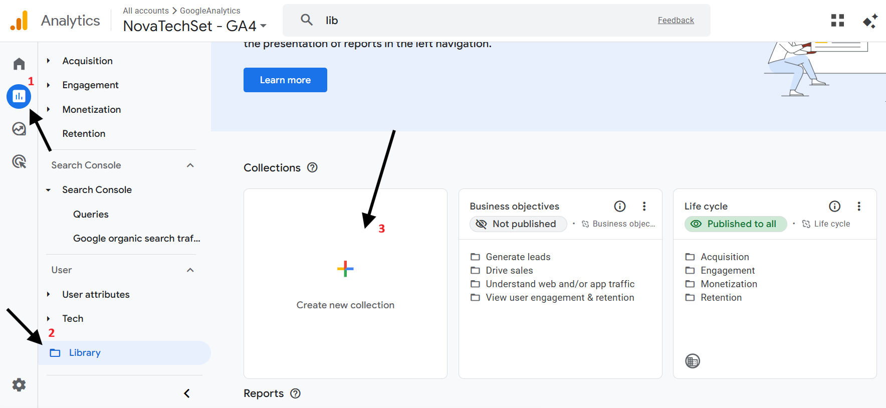Click the Reports help icon
This screenshot has height=408, width=886.
[296, 393]
